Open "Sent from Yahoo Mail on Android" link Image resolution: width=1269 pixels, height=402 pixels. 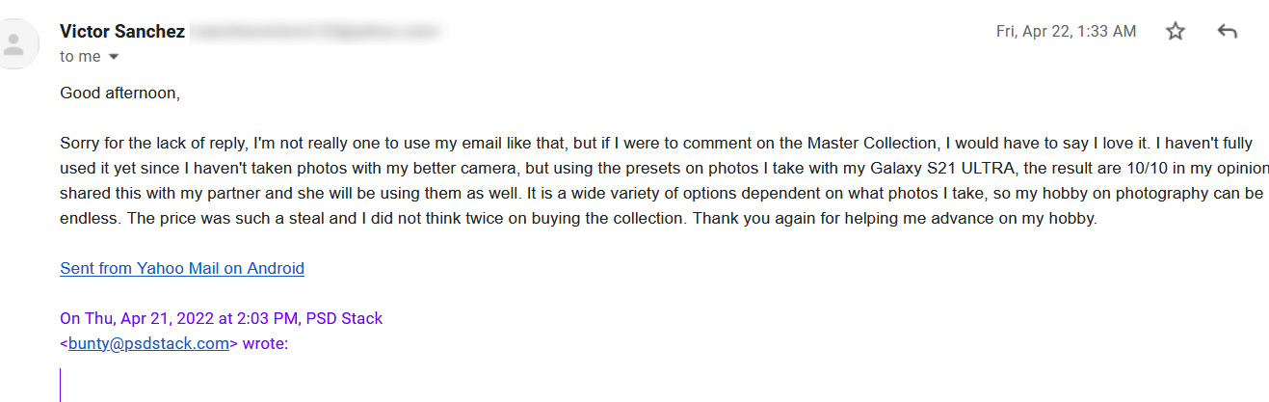pyautogui.click(x=182, y=268)
